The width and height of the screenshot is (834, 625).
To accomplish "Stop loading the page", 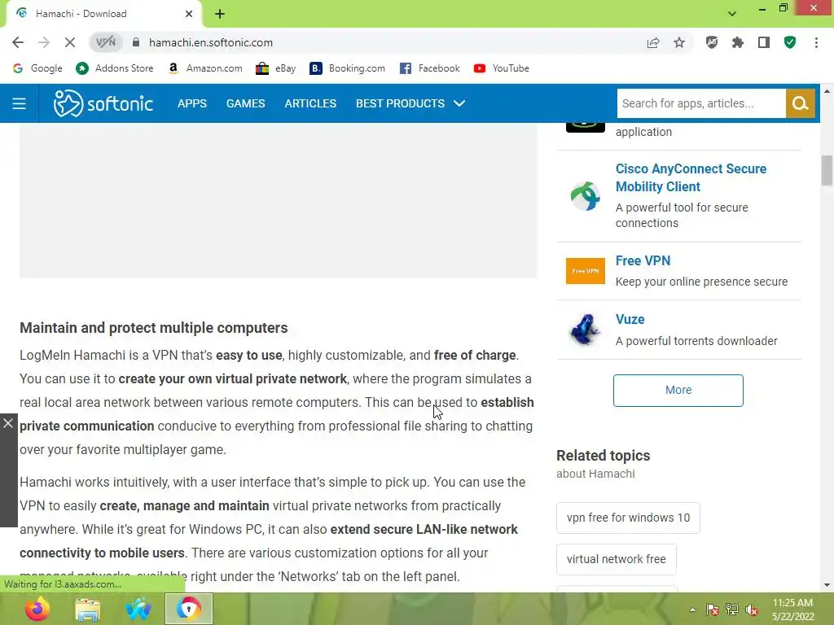I will click(70, 42).
